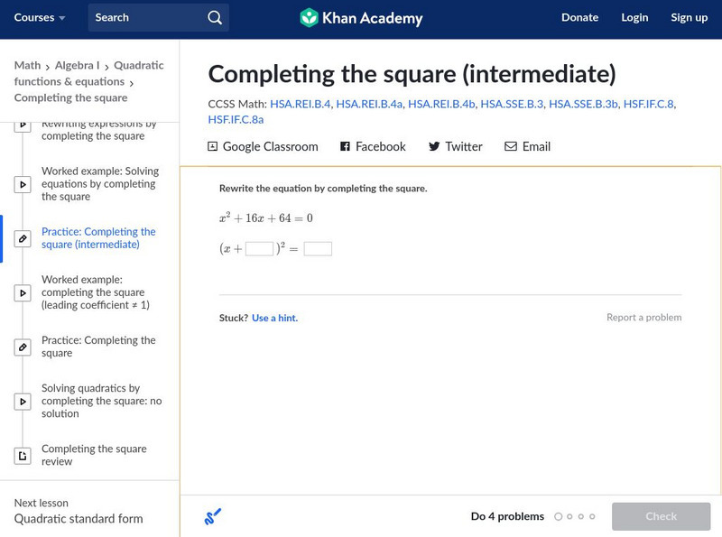Open Completing the square review article
This screenshot has width=722, height=537.
coord(94,456)
